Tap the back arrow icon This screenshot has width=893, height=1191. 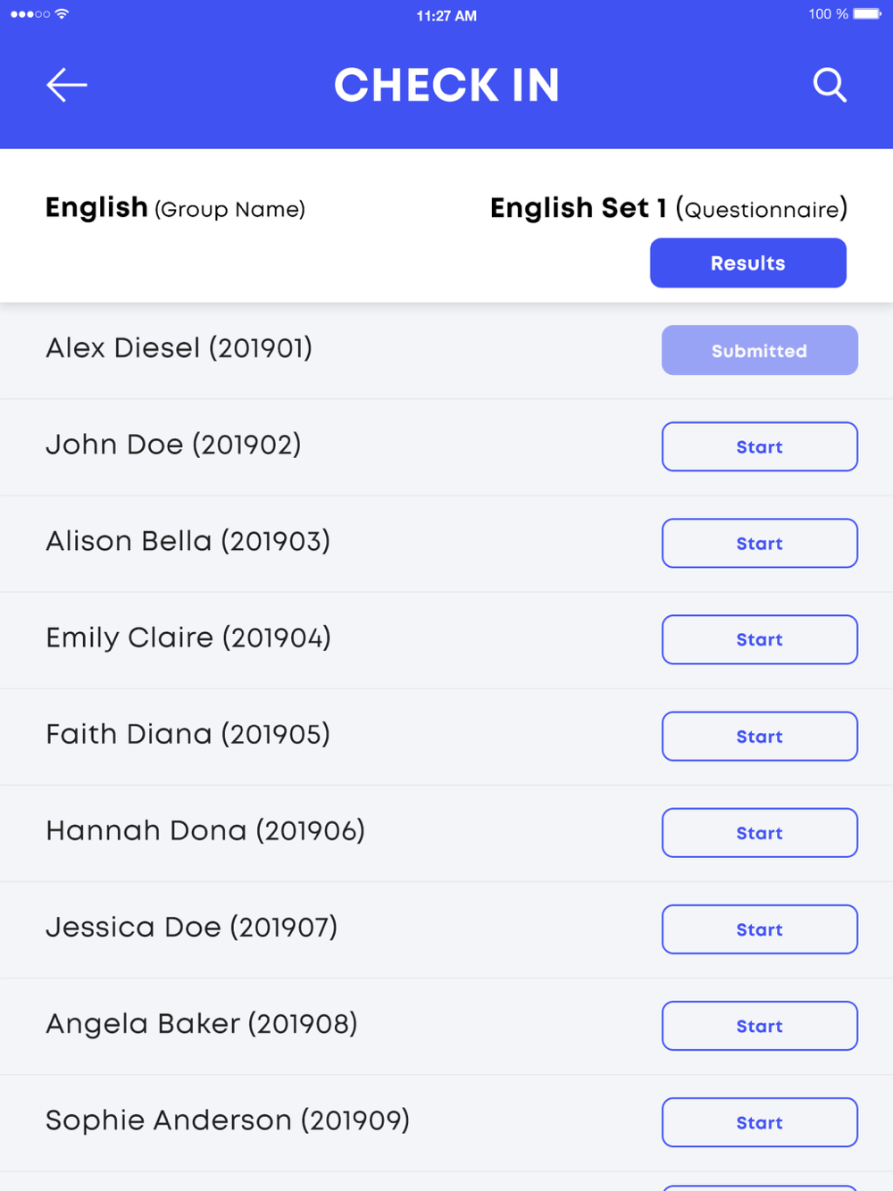click(x=67, y=86)
